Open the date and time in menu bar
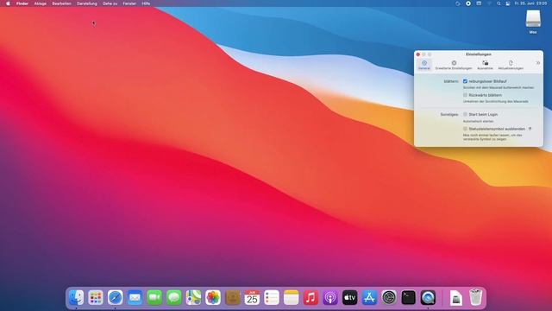552x311 pixels. tap(531, 3)
